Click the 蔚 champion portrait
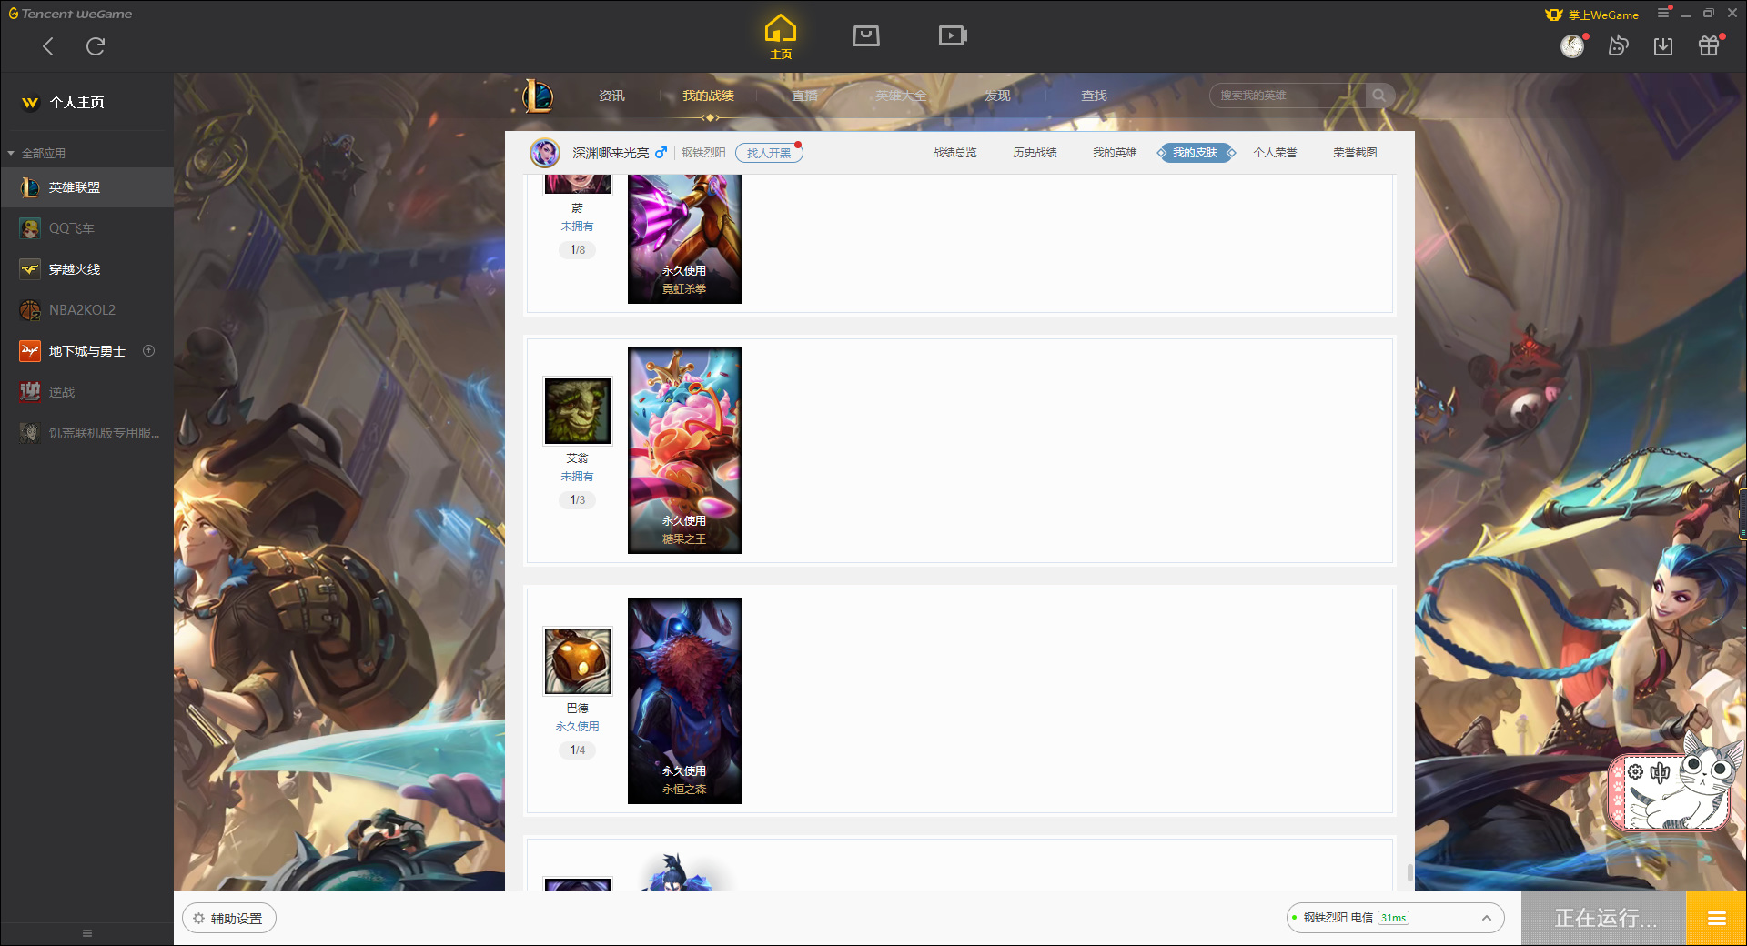Screen dimensions: 1747x946 coord(577,185)
